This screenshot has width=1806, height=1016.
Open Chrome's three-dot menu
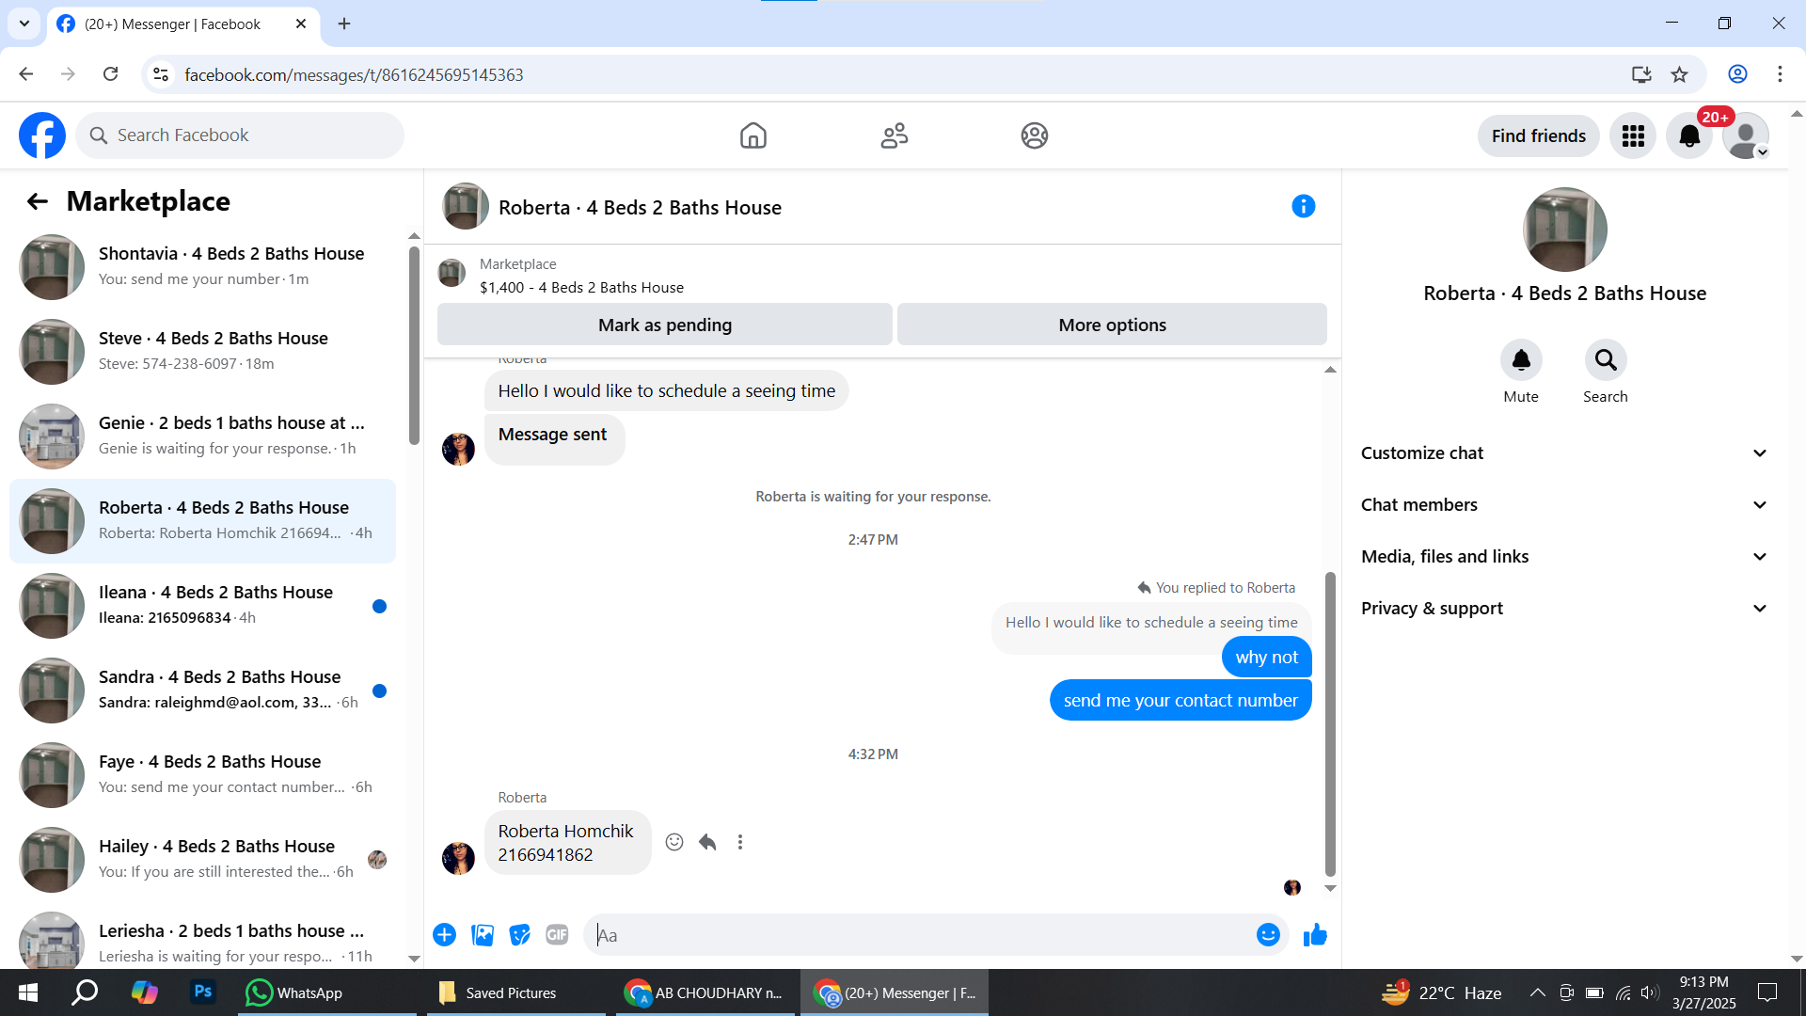1780,74
